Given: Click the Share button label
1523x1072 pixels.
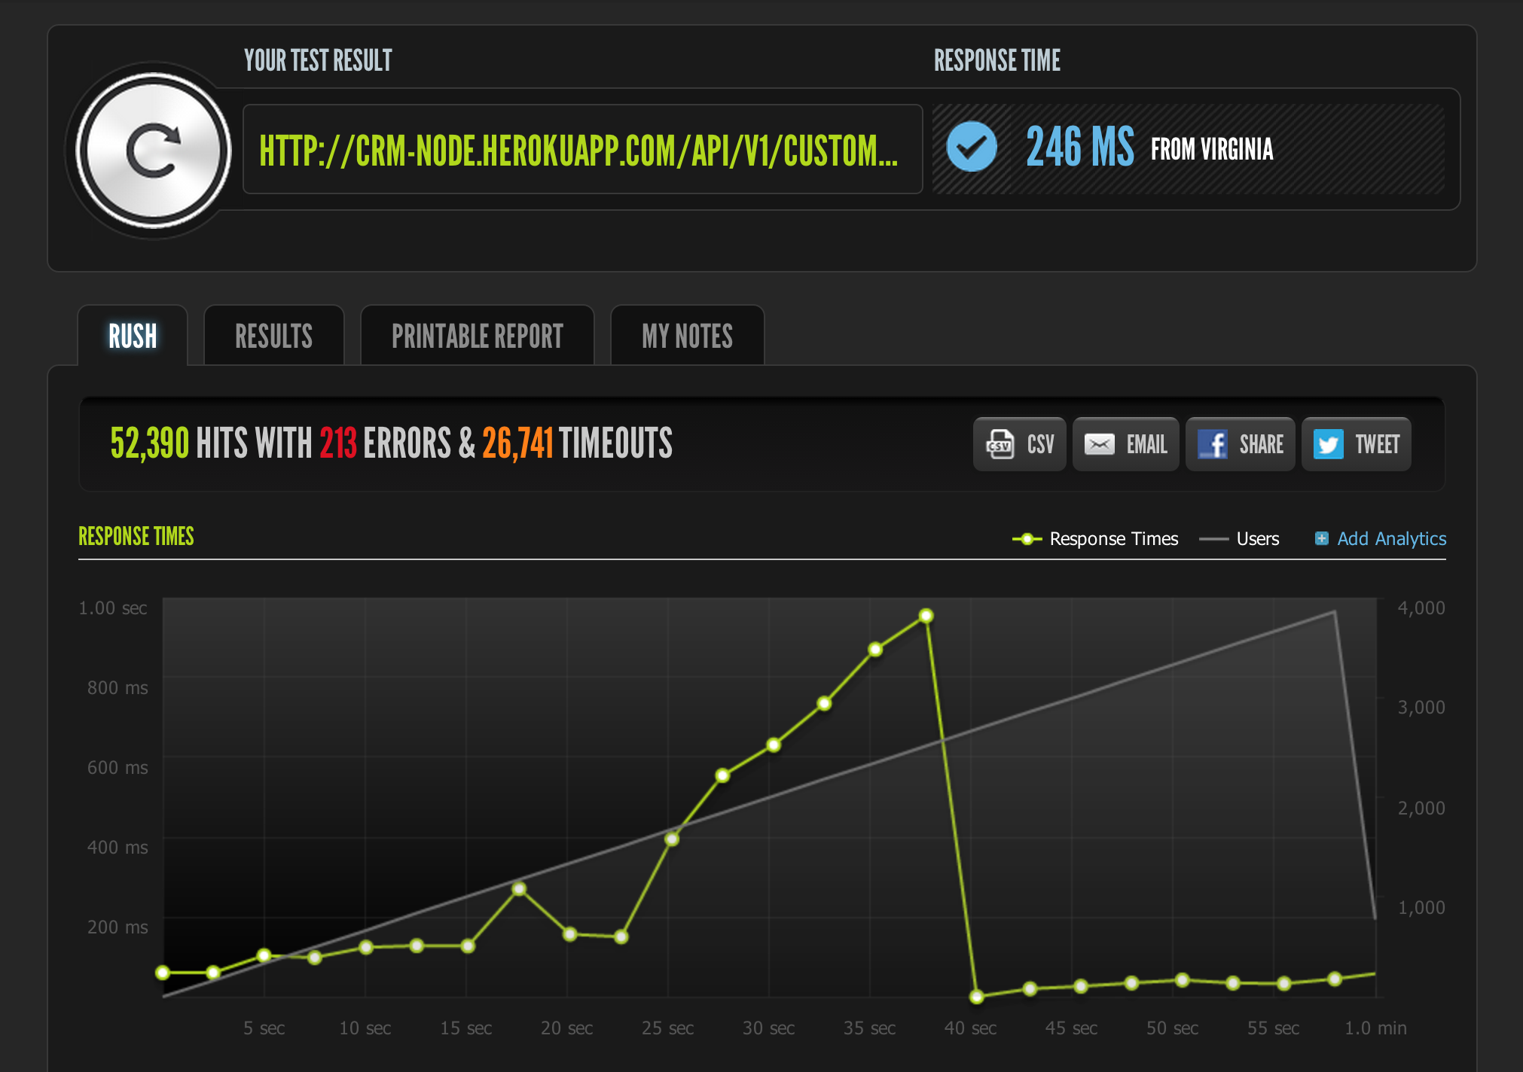Looking at the screenshot, I should [x=1262, y=444].
